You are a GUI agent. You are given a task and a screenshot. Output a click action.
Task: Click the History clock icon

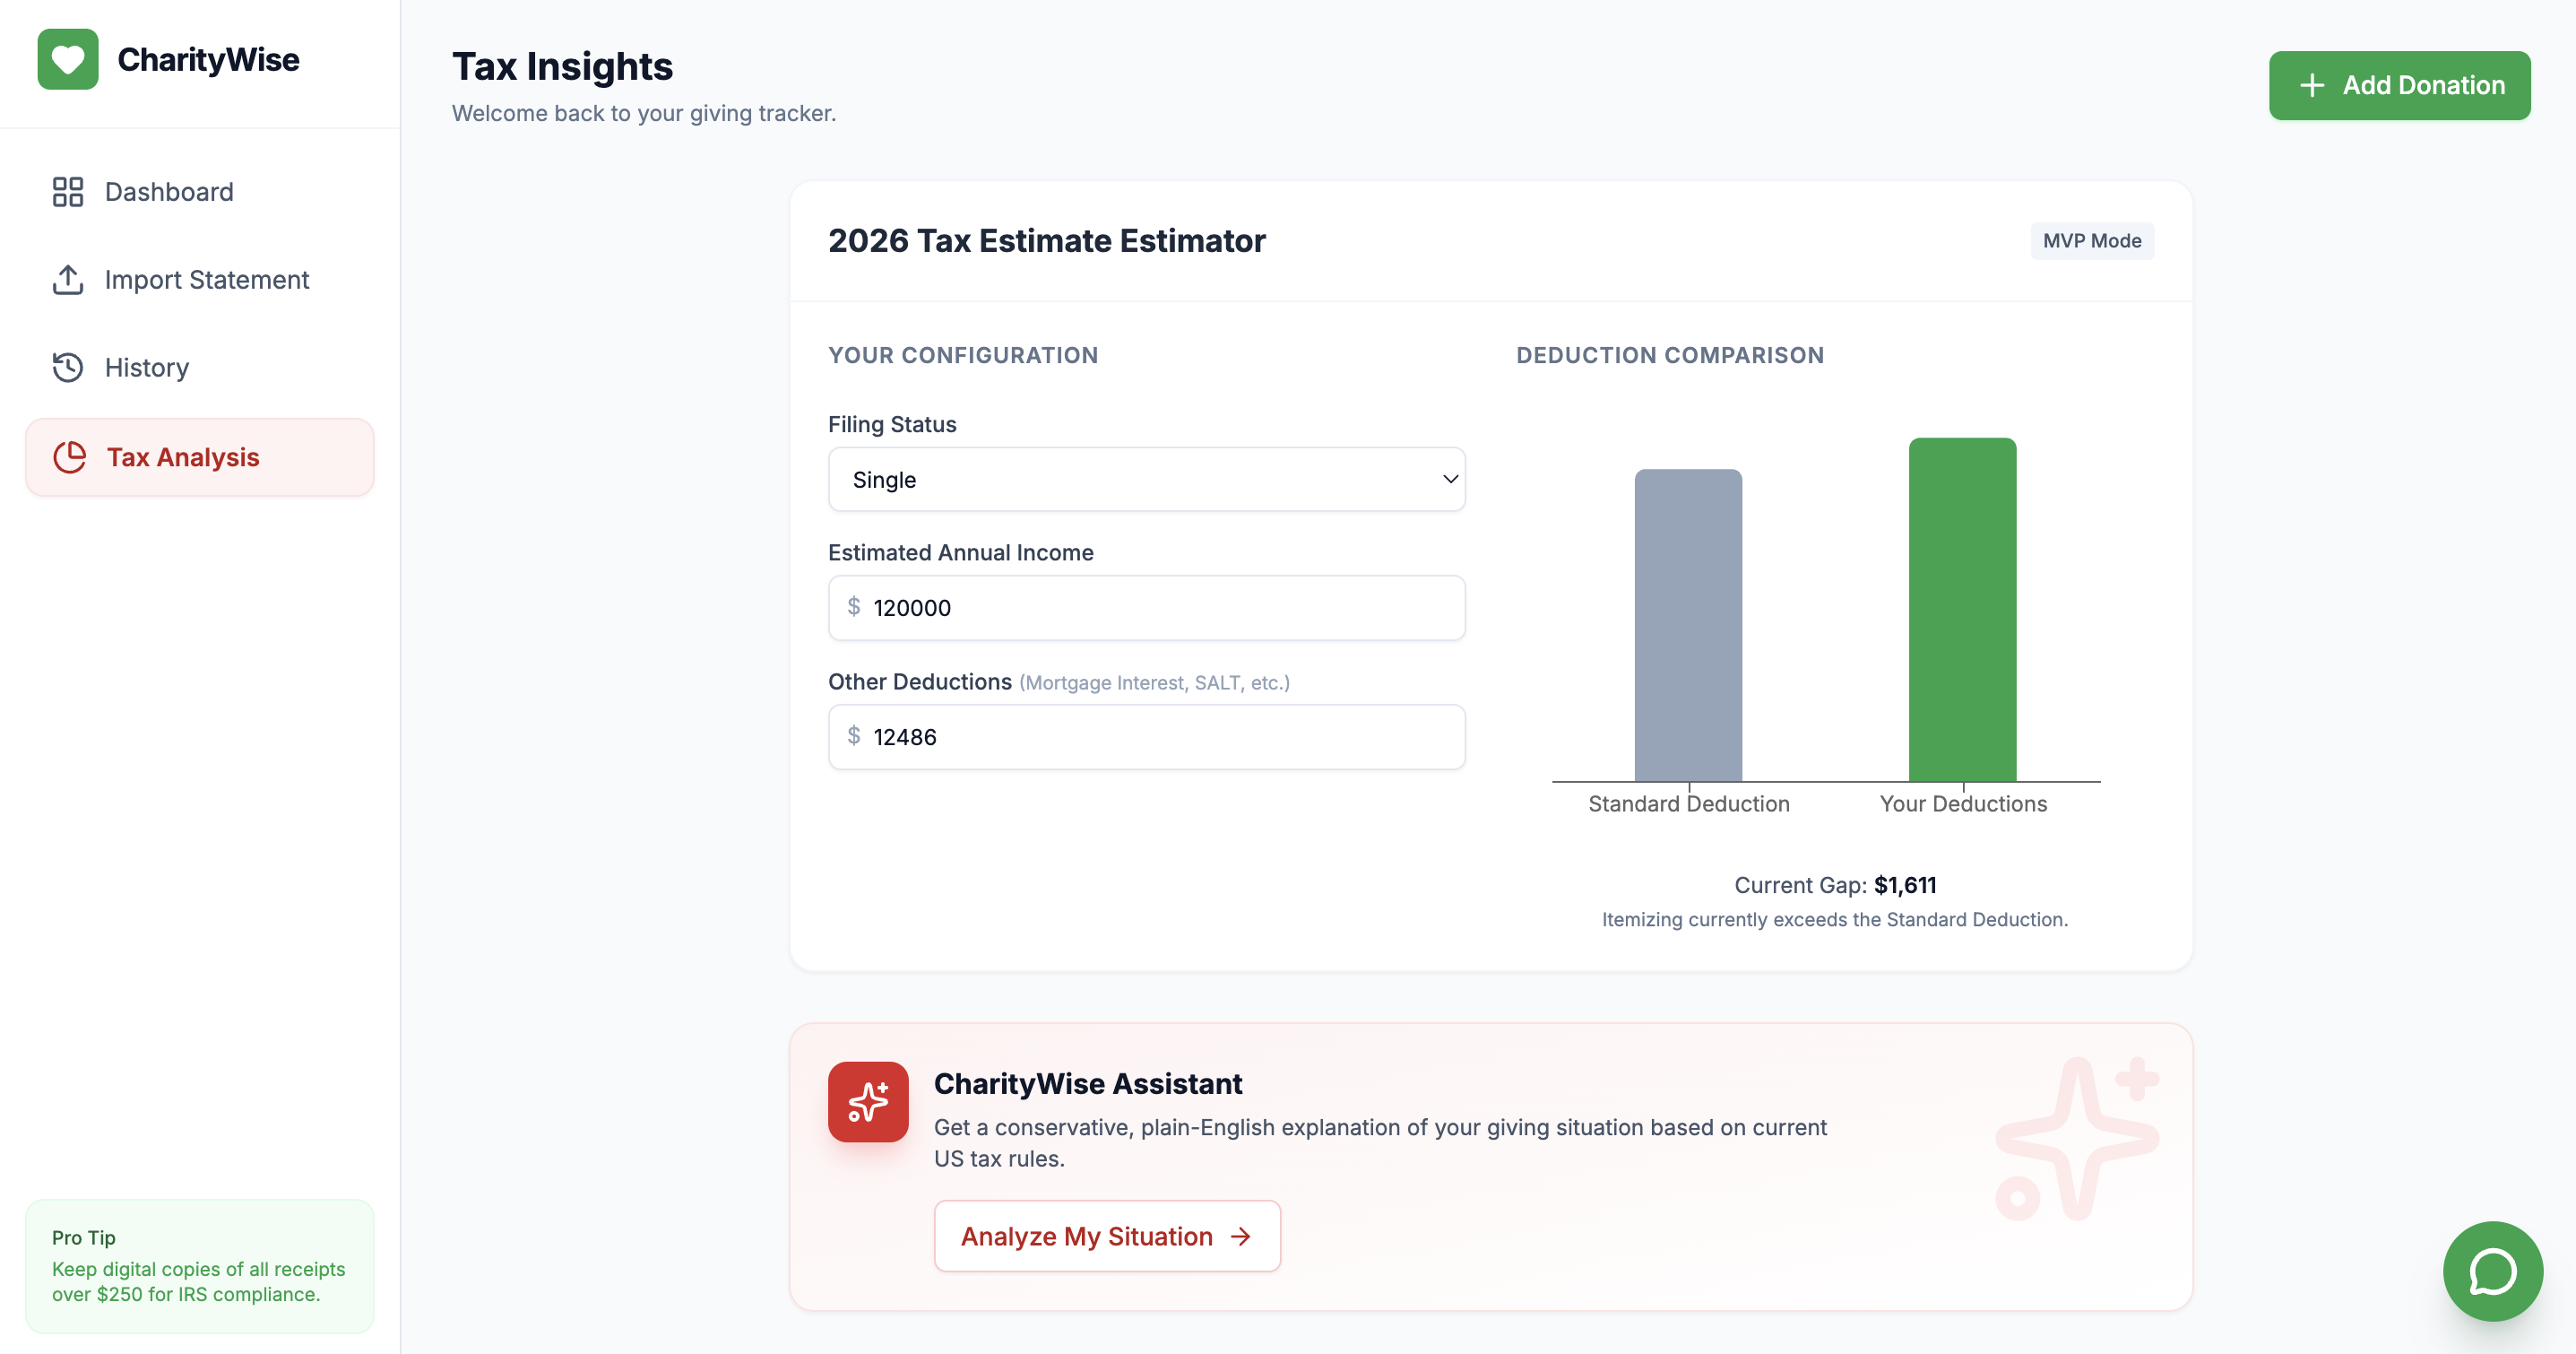(x=68, y=368)
